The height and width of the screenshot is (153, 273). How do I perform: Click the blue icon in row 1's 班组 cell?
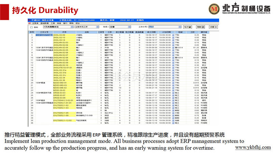[x=173, y=35]
